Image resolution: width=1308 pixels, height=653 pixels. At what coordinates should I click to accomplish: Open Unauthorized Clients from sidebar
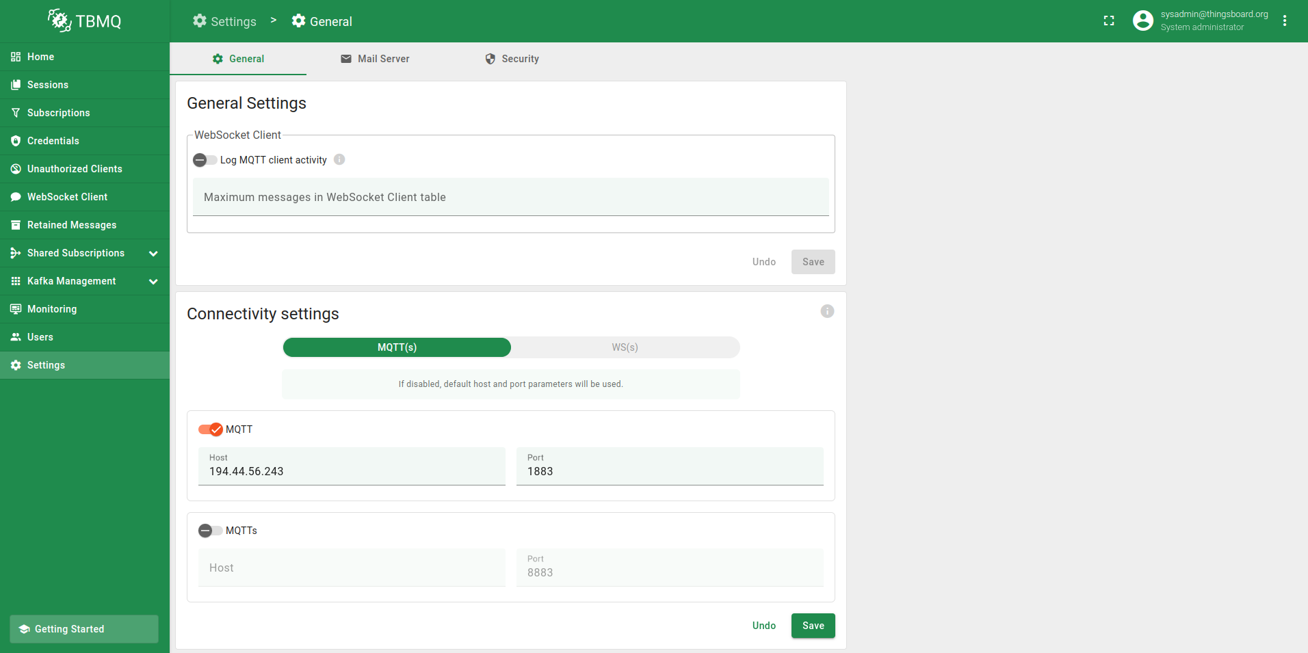(x=75, y=169)
